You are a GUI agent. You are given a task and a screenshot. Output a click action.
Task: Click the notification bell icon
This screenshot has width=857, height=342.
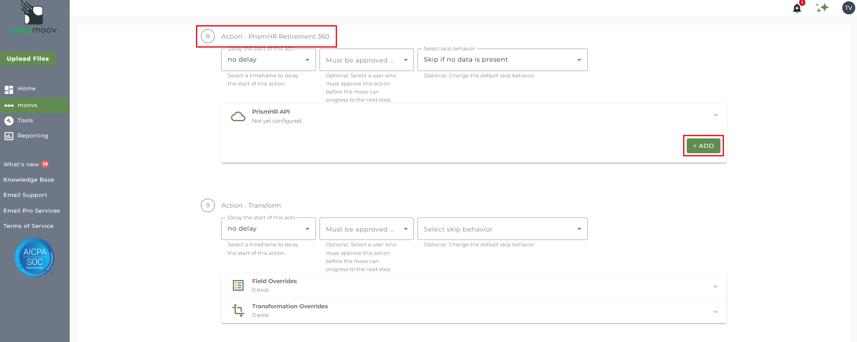(797, 8)
